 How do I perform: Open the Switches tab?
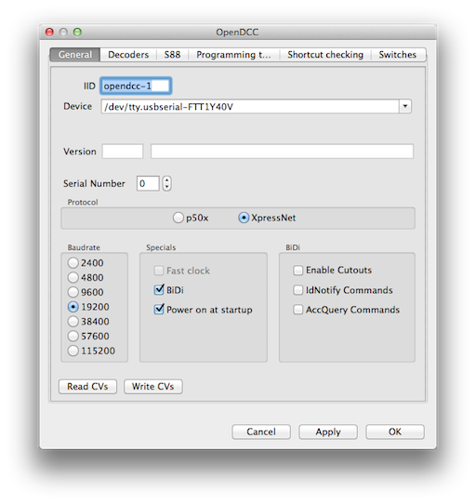(x=398, y=55)
